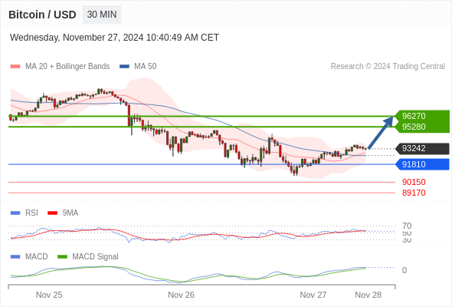Click the Nov 26 date axis marker
This screenshot has width=452, height=307.
(181, 295)
